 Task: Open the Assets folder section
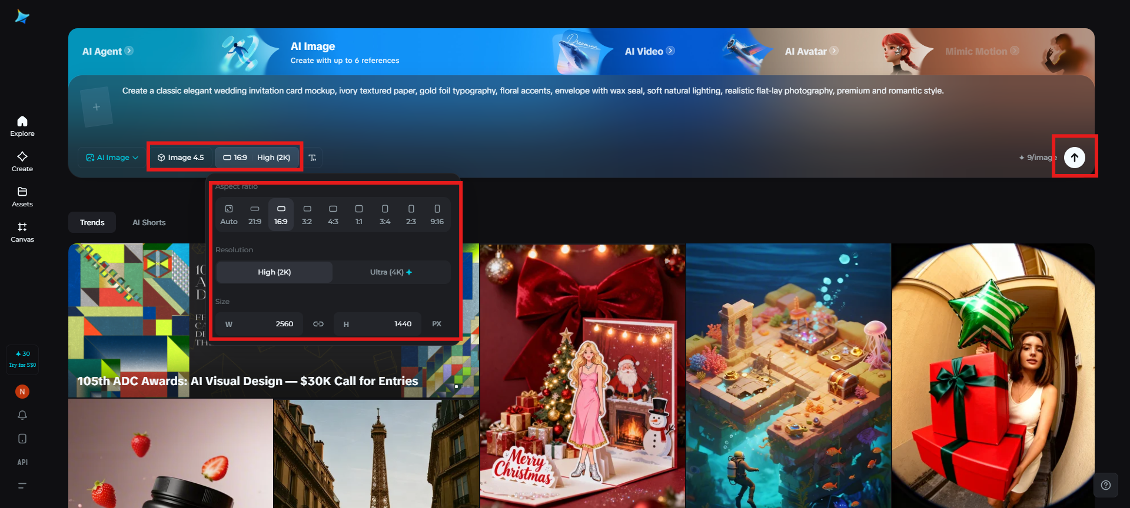pyautogui.click(x=22, y=196)
